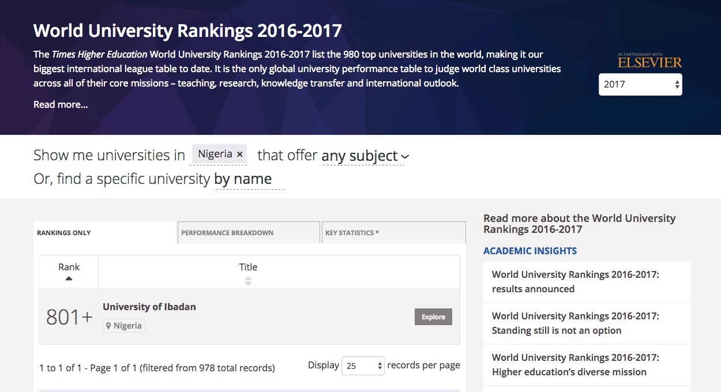Open the year dropdown showing 2017
This screenshot has height=392, width=721.
coord(640,84)
